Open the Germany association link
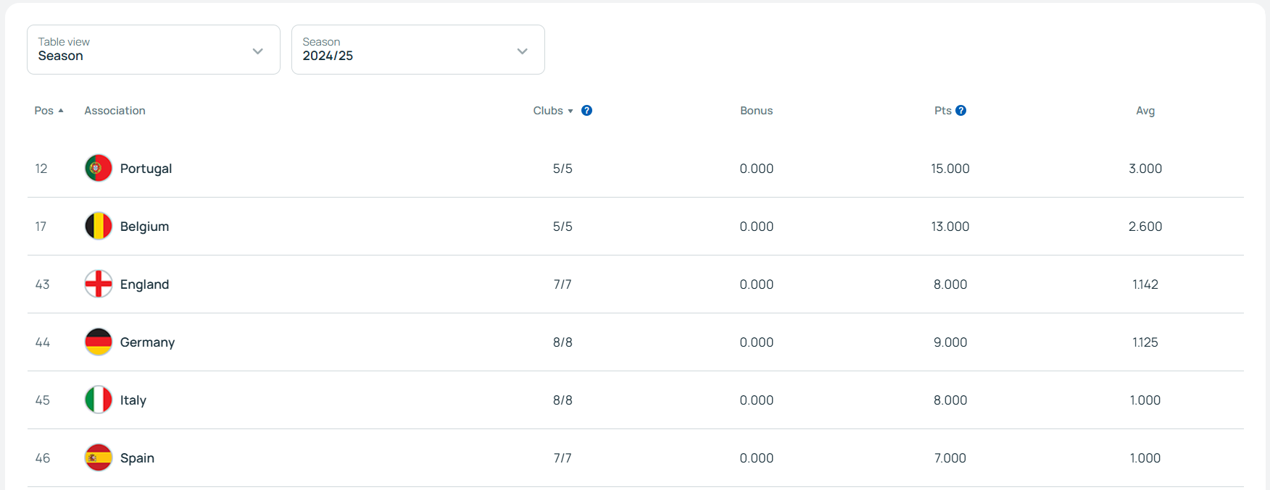The height and width of the screenshot is (490, 1270). point(147,342)
